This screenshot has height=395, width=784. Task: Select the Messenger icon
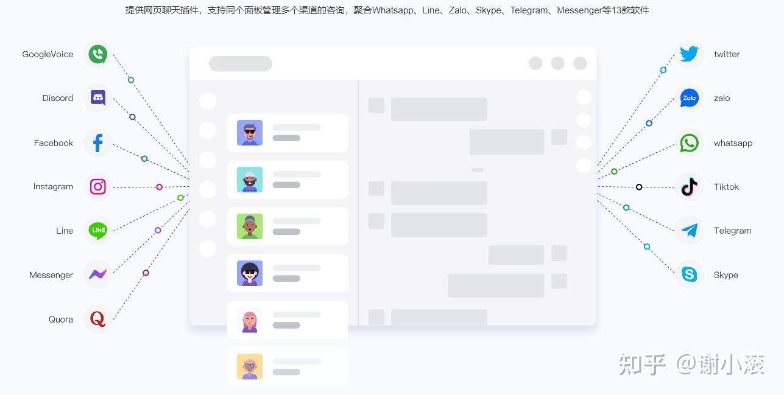point(97,274)
